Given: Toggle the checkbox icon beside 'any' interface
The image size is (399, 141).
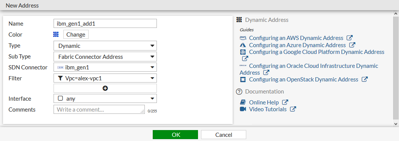Looking at the screenshot, I should click(x=60, y=98).
